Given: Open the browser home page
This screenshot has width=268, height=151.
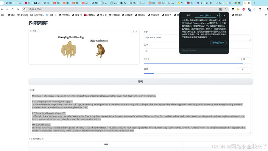Looking at the screenshot, I should [18, 9].
